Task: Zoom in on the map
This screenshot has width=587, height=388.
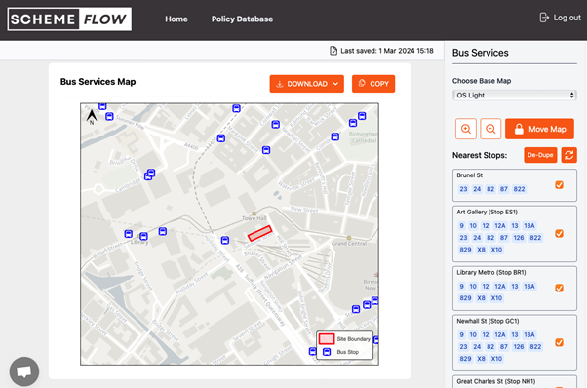Action: click(x=466, y=129)
